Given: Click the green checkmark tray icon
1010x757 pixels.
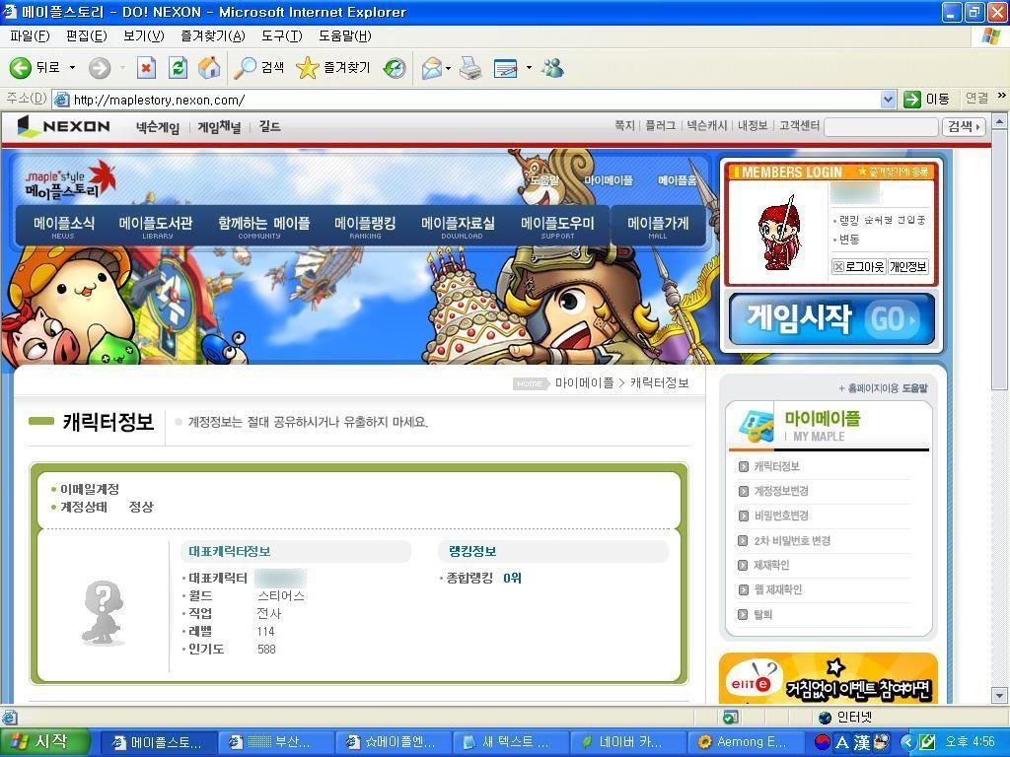Looking at the screenshot, I should pos(927,741).
